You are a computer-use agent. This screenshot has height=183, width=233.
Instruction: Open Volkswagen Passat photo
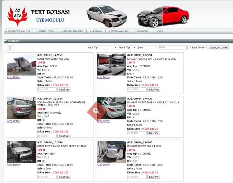click(x=22, y=108)
